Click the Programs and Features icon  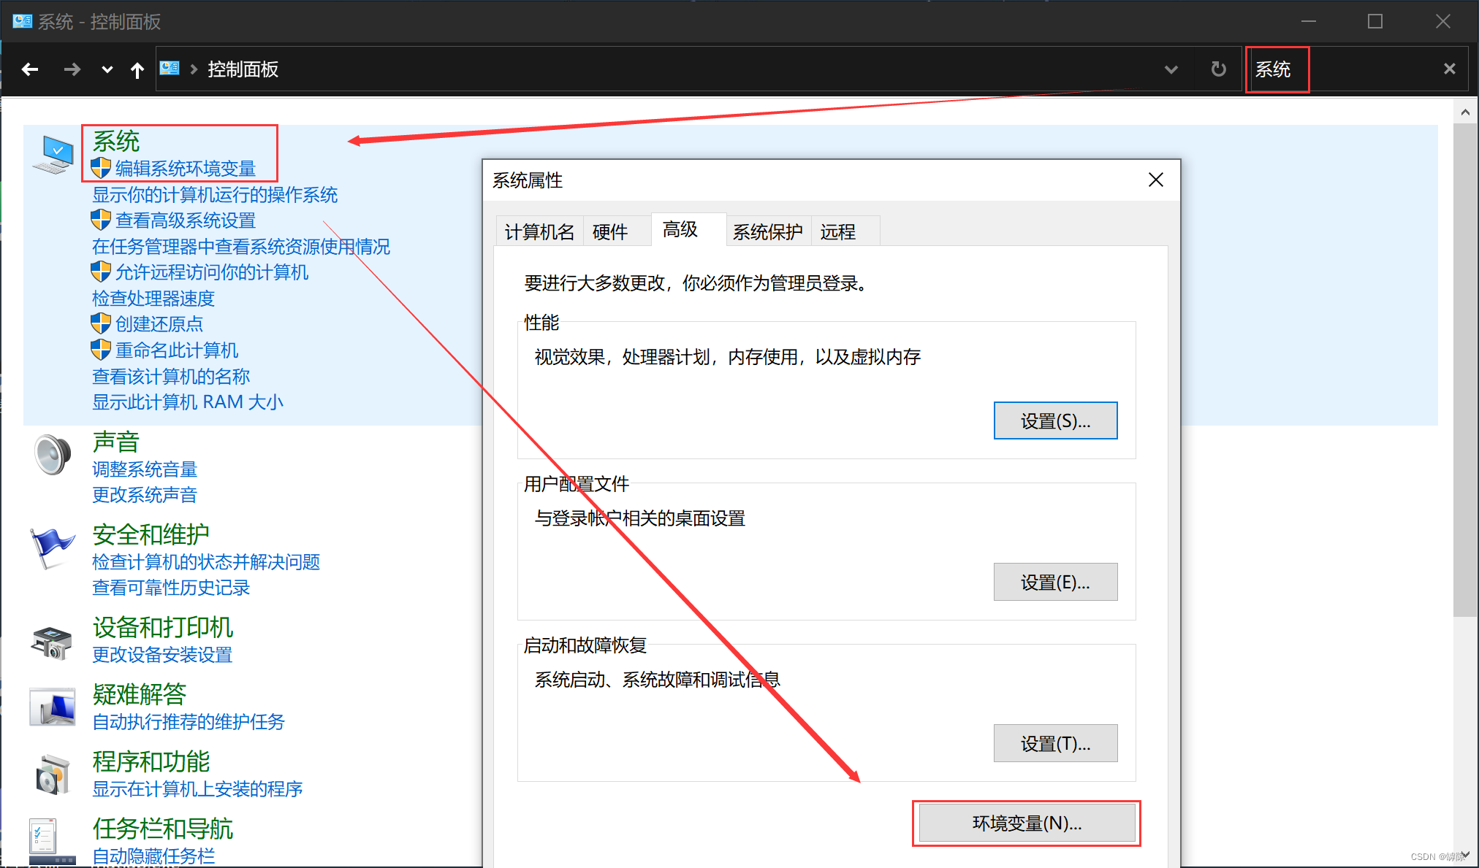[52, 774]
